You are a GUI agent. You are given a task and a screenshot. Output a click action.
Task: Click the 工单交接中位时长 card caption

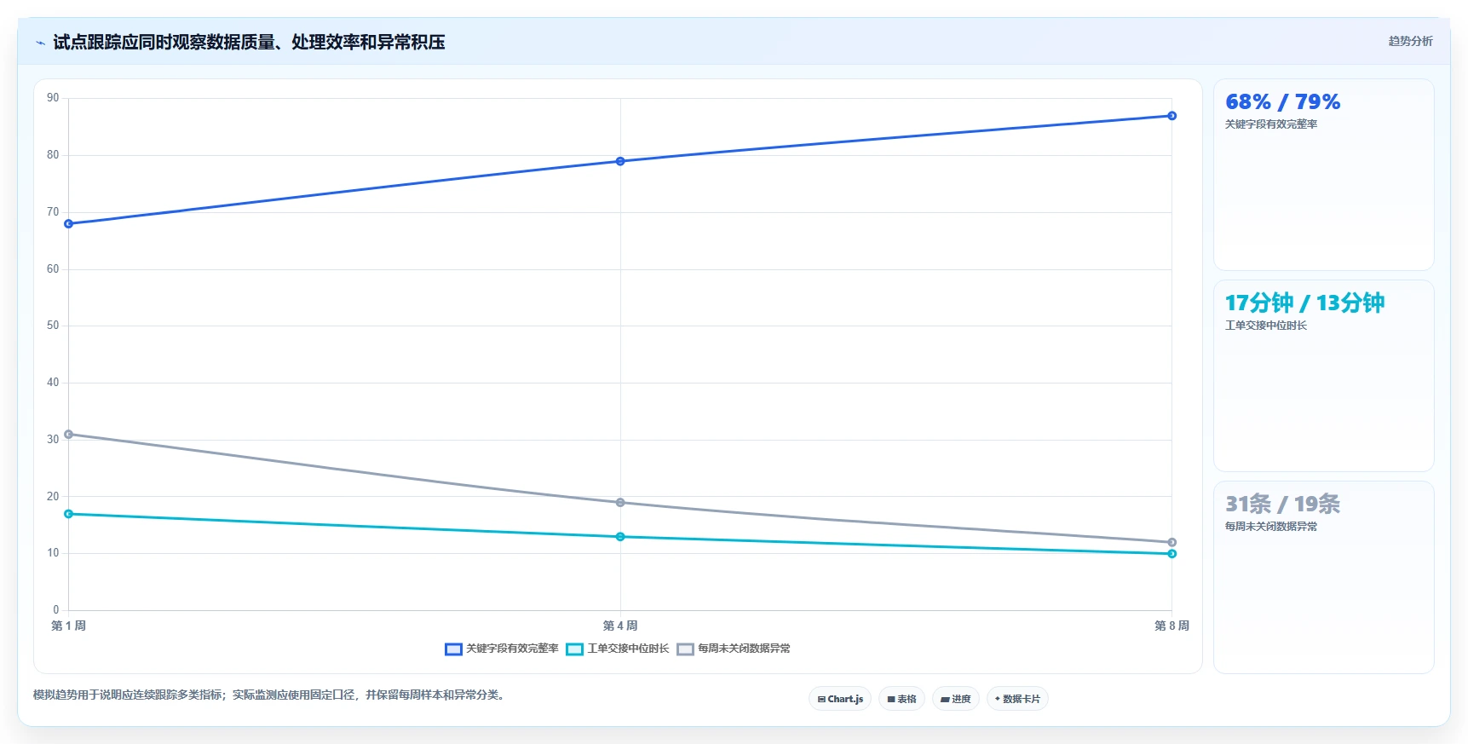pyautogui.click(x=1266, y=326)
